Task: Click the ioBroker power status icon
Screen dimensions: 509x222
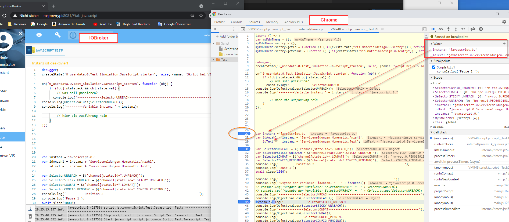Action: [73, 35]
